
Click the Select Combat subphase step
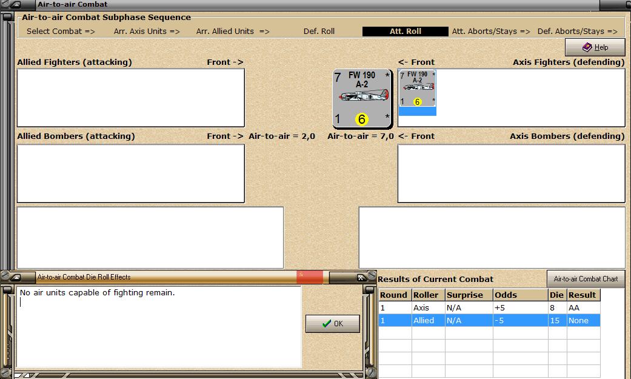coord(61,32)
